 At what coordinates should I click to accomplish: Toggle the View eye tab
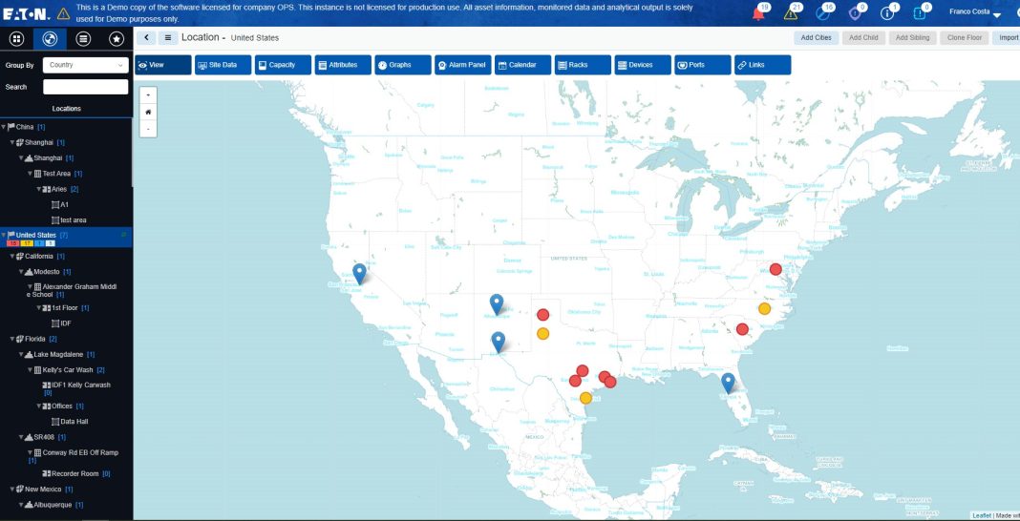click(163, 65)
